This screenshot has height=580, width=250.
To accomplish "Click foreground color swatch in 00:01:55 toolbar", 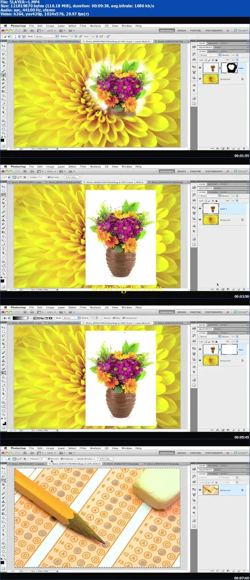I will click(x=2, y=139).
